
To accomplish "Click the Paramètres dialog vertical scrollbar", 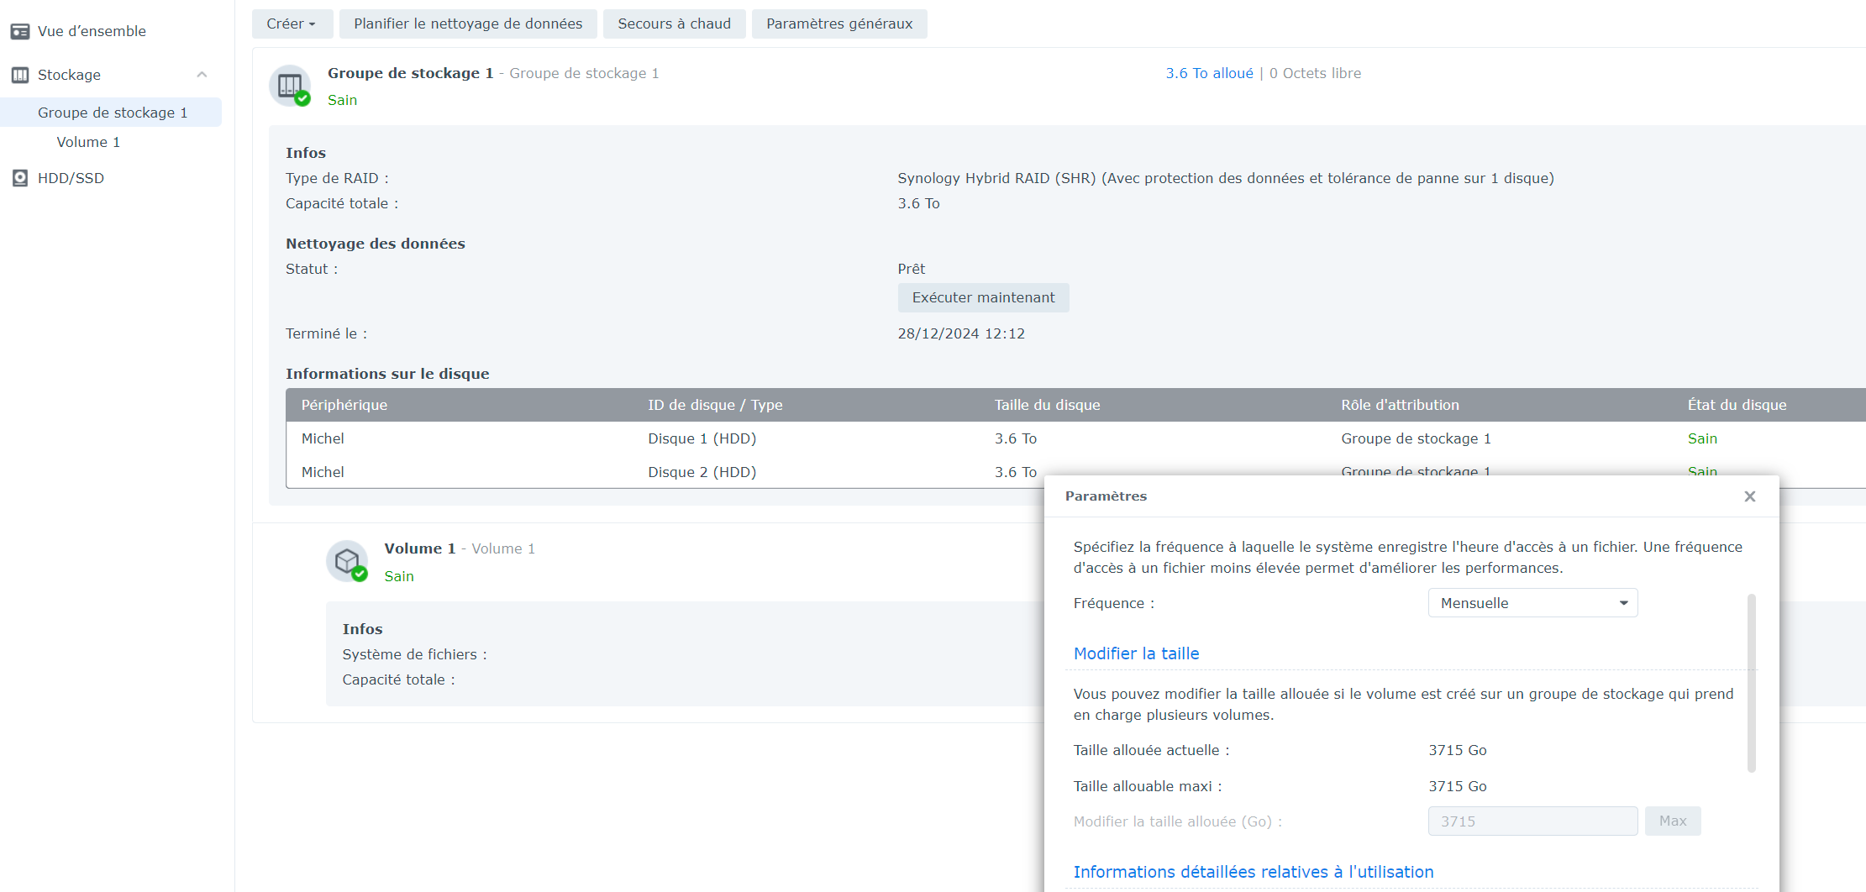I will [1752, 683].
